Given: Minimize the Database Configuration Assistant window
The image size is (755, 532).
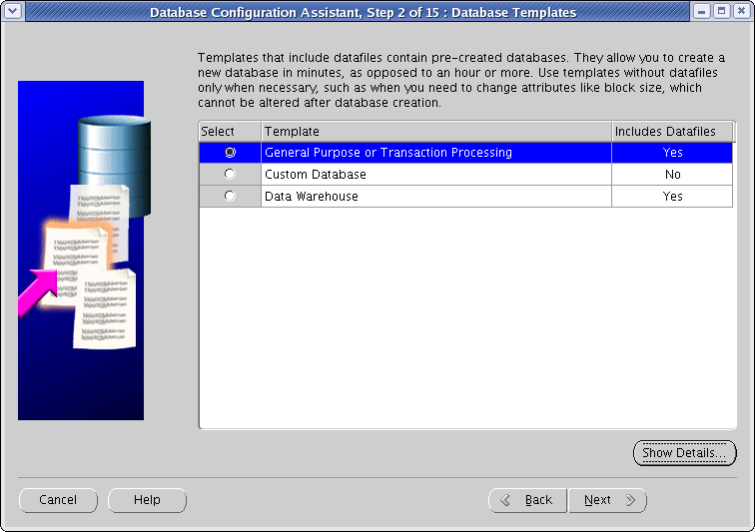Looking at the screenshot, I should click(701, 11).
